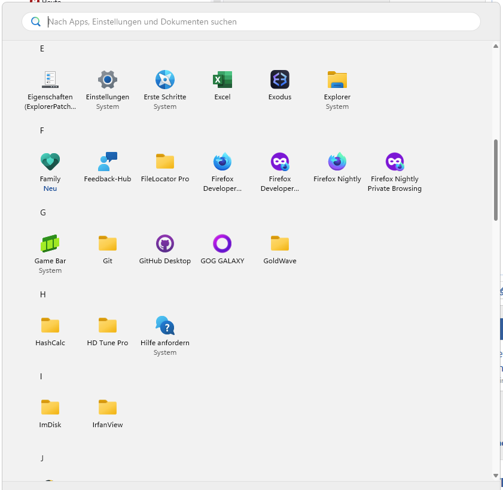
Task: Launch Hilfe anfordern app
Action: (165, 336)
